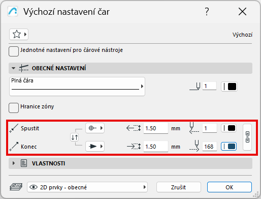The width and height of the screenshot is (261, 199).
Task: Open the Spustit arrowhead type dropdown
Action: [95, 128]
